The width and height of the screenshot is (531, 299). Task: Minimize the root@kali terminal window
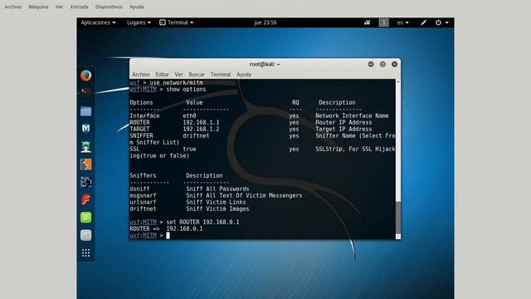coord(371,64)
